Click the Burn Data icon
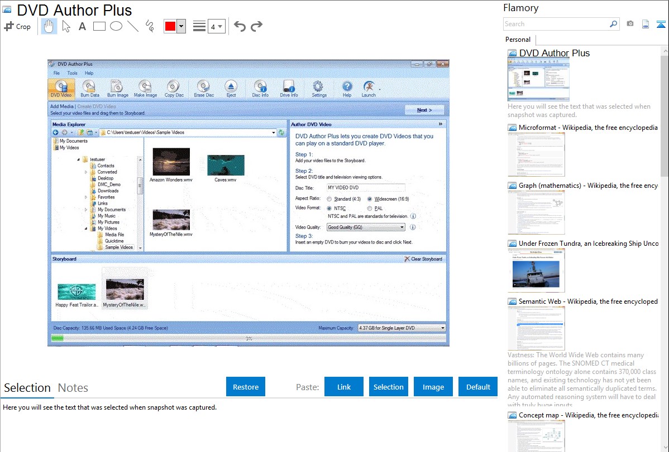Viewport: 669px width, 452px height. (89, 88)
